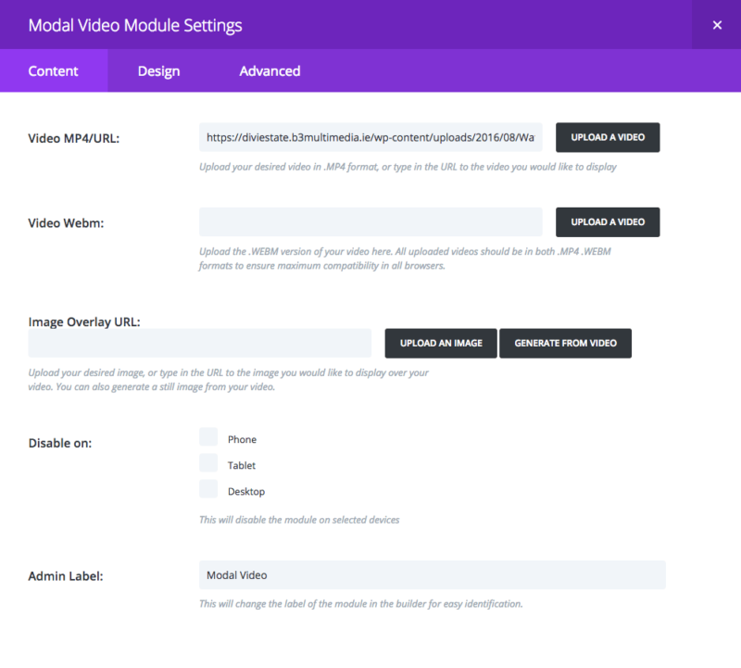Click the admin label change hint text
The image size is (741, 668).
tap(361, 604)
